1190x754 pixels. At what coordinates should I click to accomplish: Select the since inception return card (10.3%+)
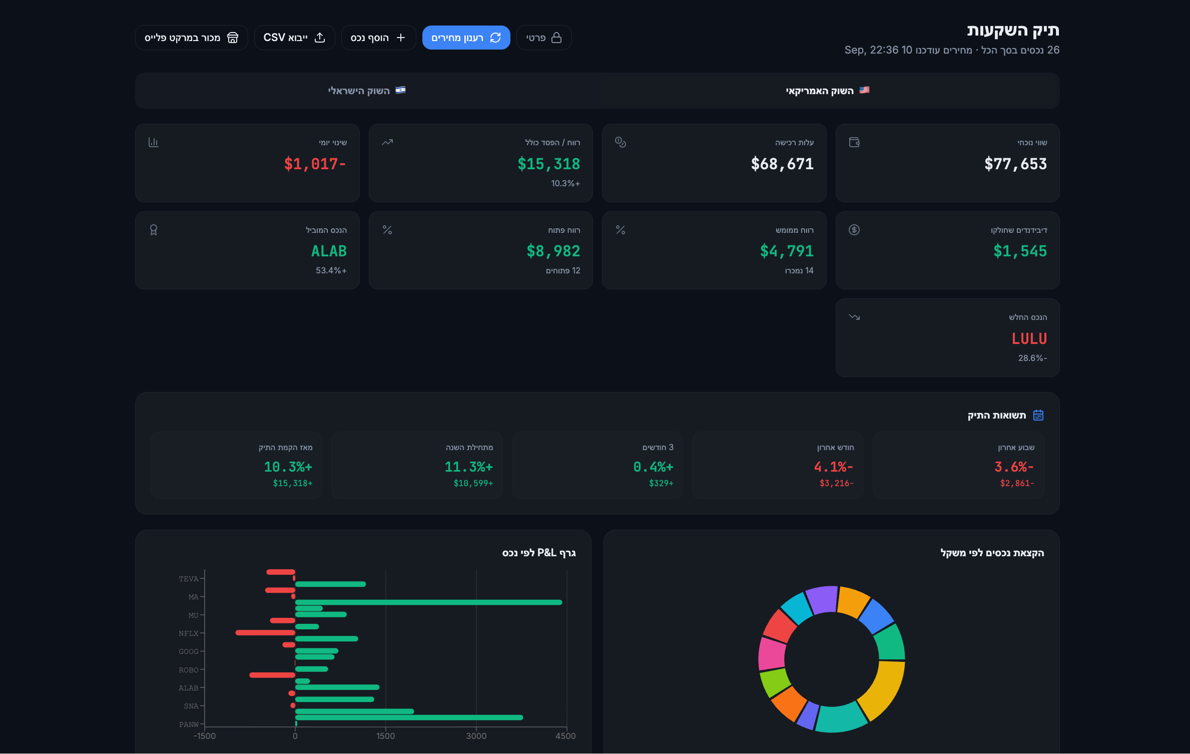point(236,465)
